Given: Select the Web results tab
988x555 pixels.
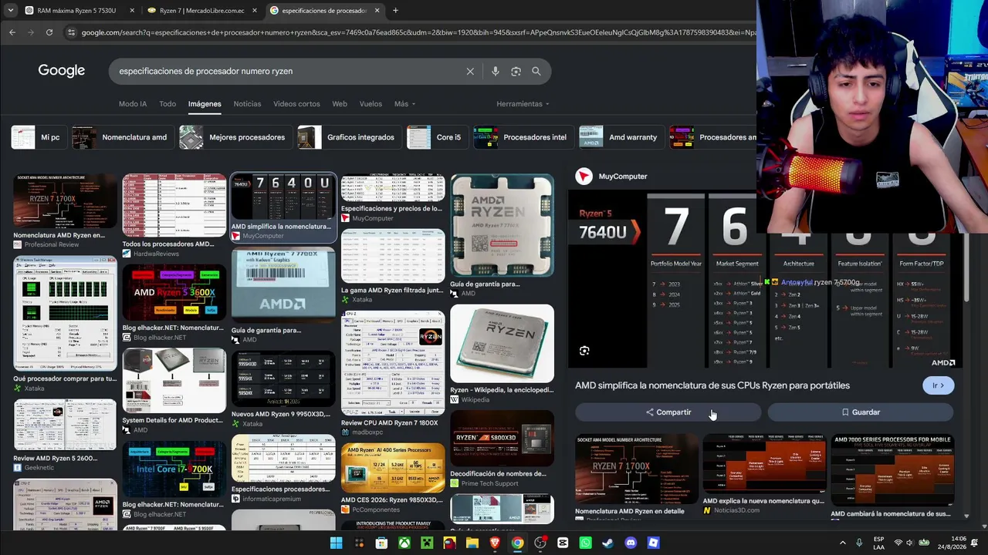Looking at the screenshot, I should [340, 104].
